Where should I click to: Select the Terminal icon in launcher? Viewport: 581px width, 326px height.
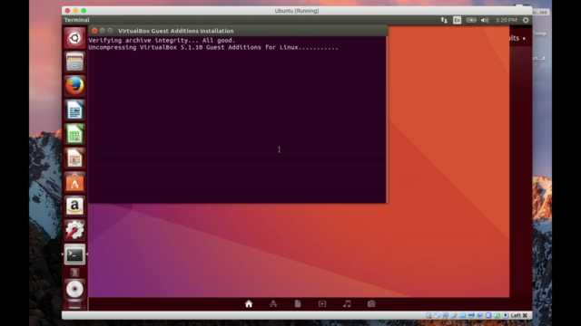74,254
